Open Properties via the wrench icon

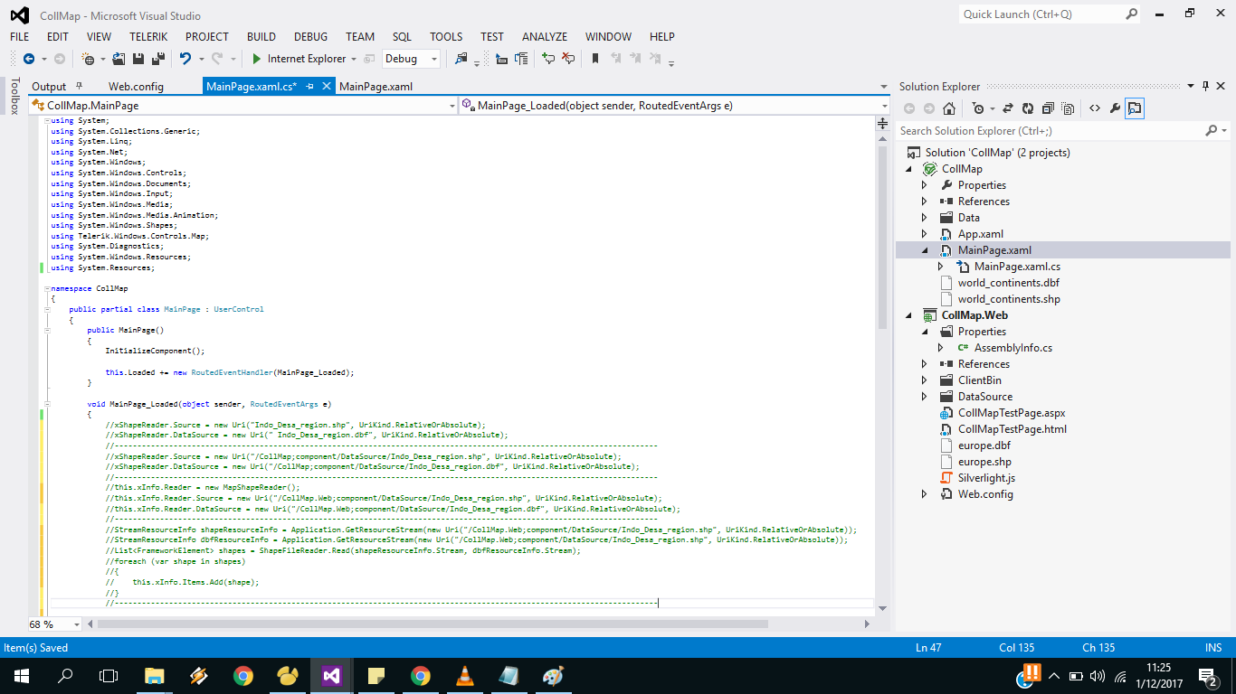coord(1115,108)
